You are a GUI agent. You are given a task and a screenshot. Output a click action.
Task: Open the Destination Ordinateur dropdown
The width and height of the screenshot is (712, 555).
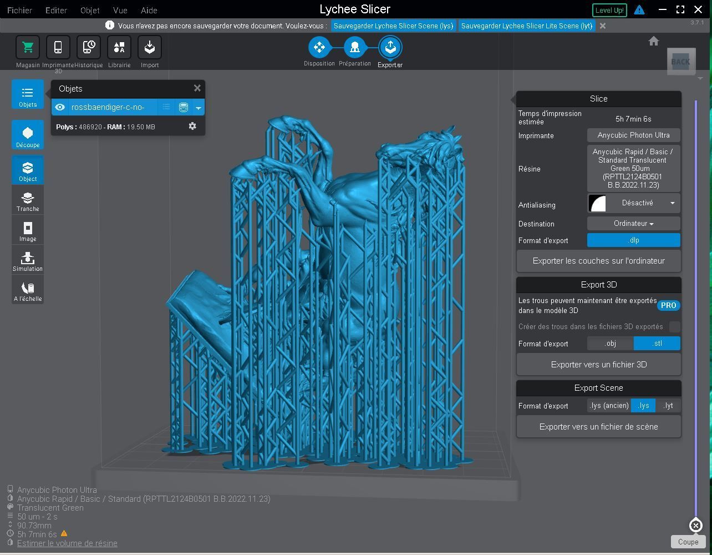pyautogui.click(x=633, y=224)
